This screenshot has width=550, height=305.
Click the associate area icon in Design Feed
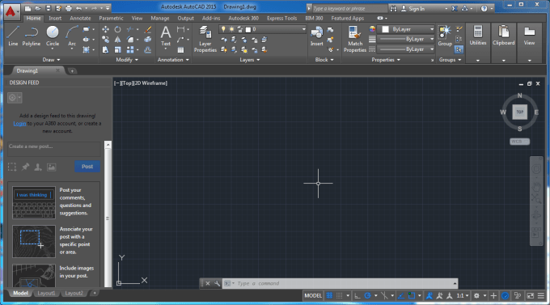coord(12,167)
